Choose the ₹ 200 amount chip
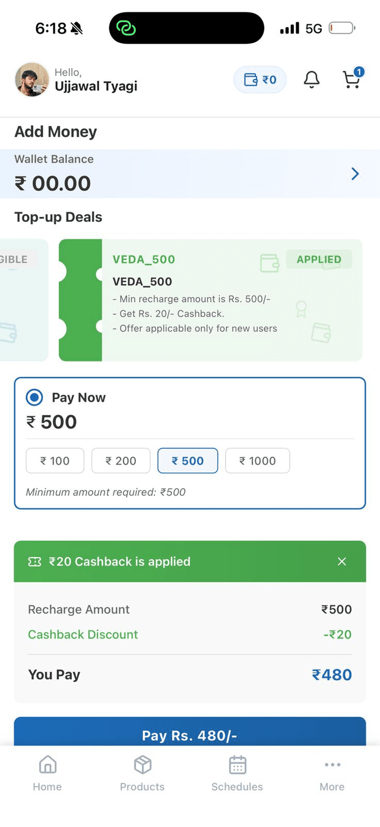Image resolution: width=380 pixels, height=827 pixels. (x=121, y=461)
